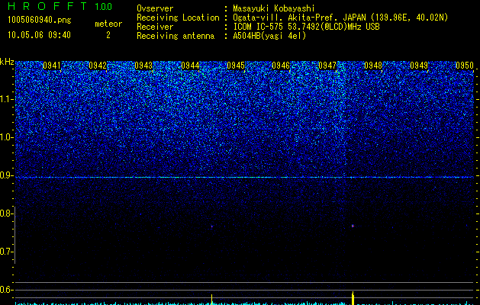Click the 0.6 kHz axis label
This screenshot has width=480, height=305.
pos(7,290)
